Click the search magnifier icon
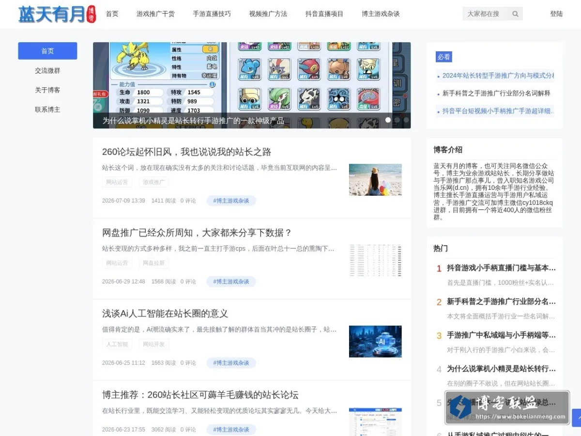581x436 pixels. coord(516,14)
